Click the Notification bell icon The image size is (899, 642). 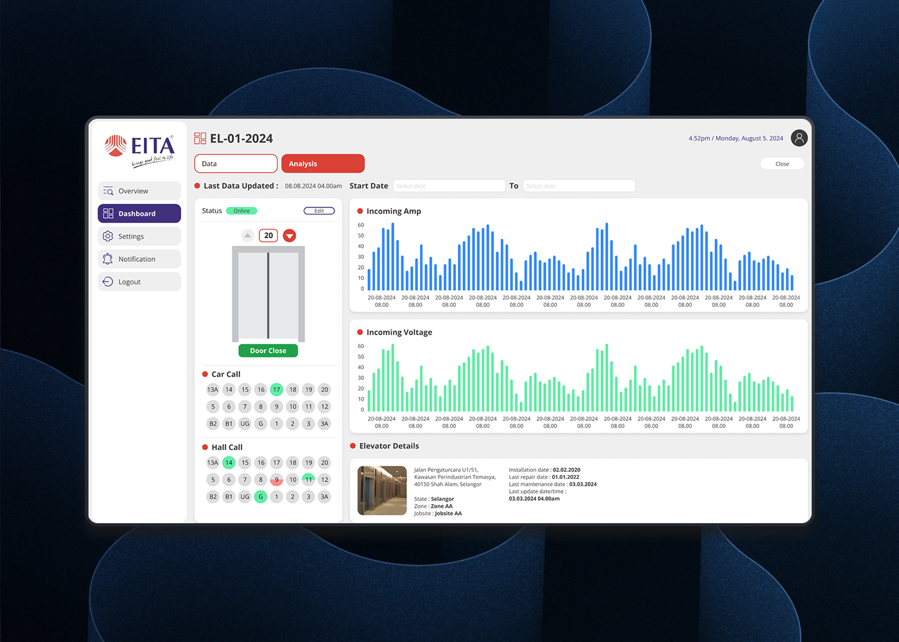tap(108, 259)
